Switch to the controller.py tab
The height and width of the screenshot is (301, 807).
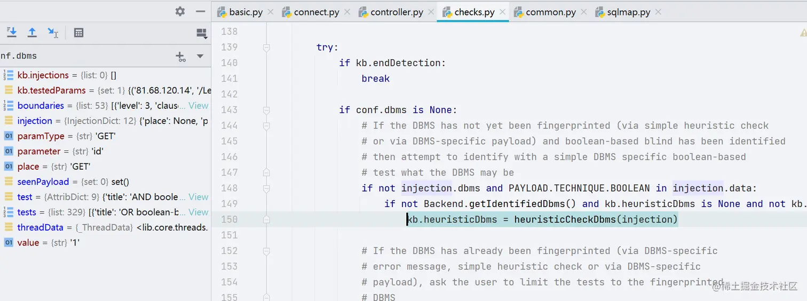[x=397, y=12]
